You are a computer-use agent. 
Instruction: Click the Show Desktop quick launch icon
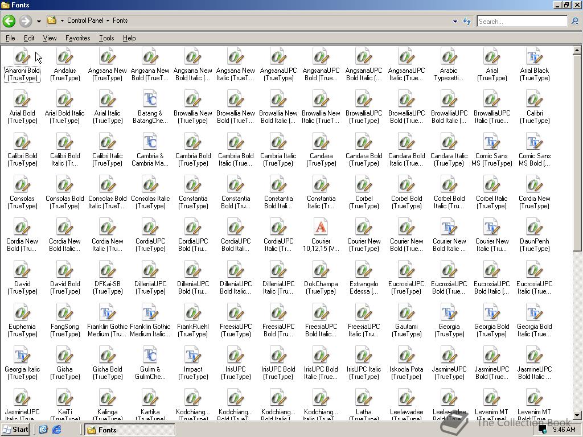click(x=43, y=430)
